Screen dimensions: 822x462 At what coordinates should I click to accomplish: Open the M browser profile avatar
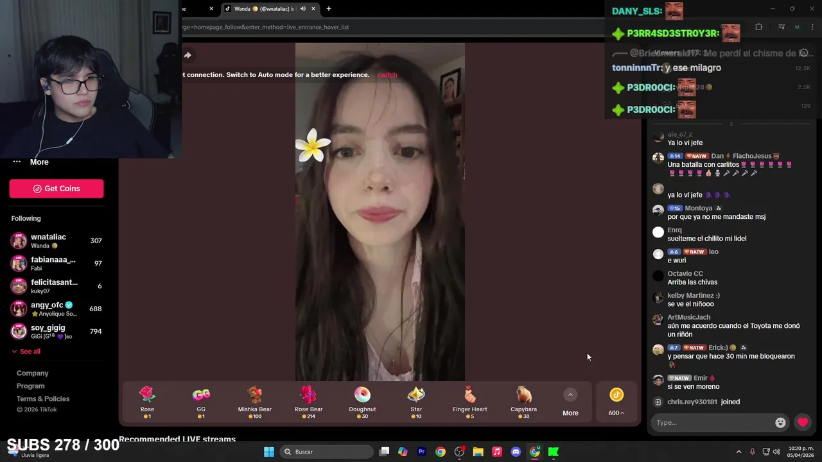click(x=797, y=27)
